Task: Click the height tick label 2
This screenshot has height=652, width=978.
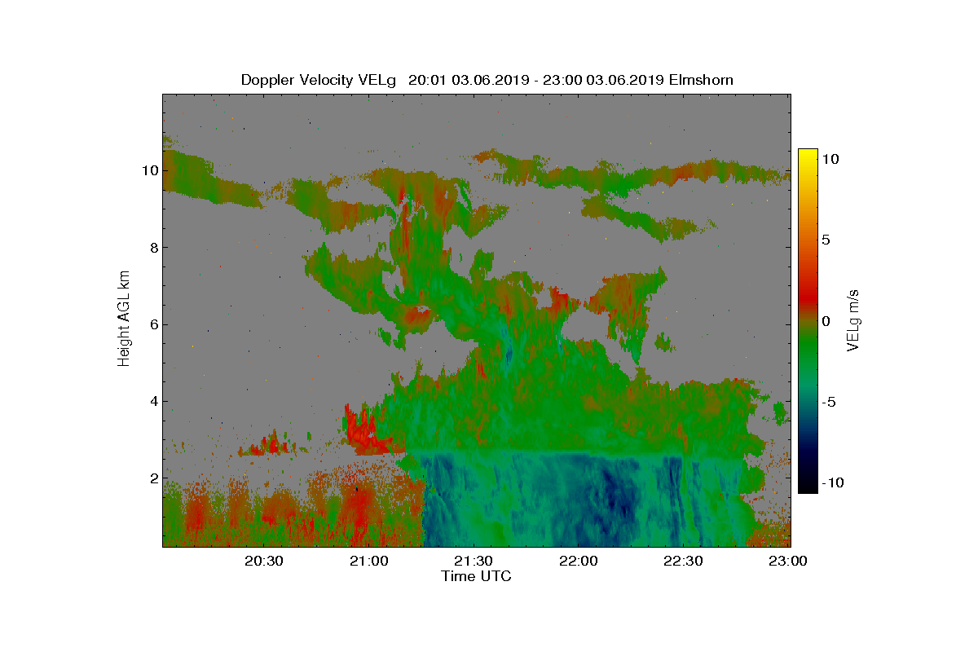Action: [x=152, y=478]
